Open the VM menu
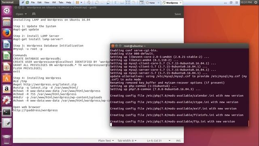259x146 pixels. tap(54, 2)
